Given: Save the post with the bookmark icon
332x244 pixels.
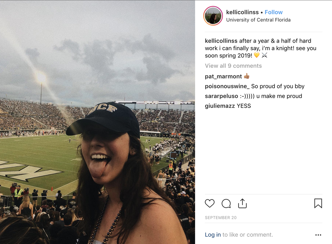Looking at the screenshot, I should tap(318, 203).
